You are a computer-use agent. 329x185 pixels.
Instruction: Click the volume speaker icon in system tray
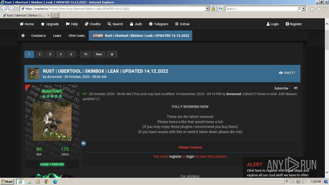tap(292, 182)
